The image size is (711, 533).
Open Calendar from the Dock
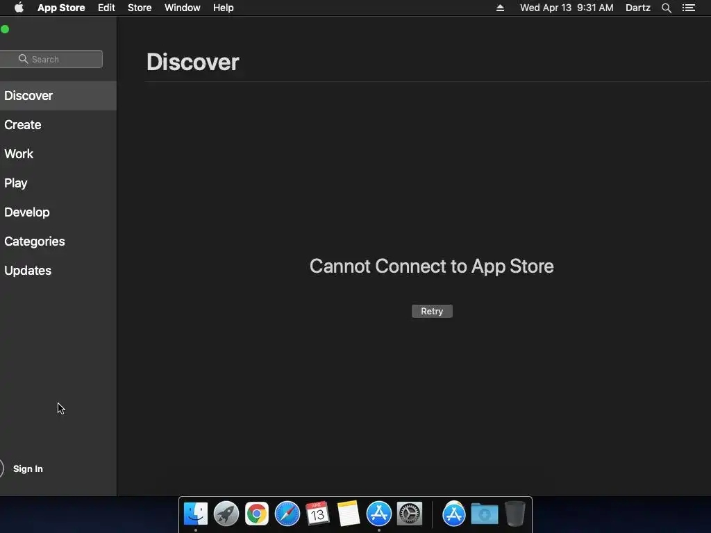317,514
